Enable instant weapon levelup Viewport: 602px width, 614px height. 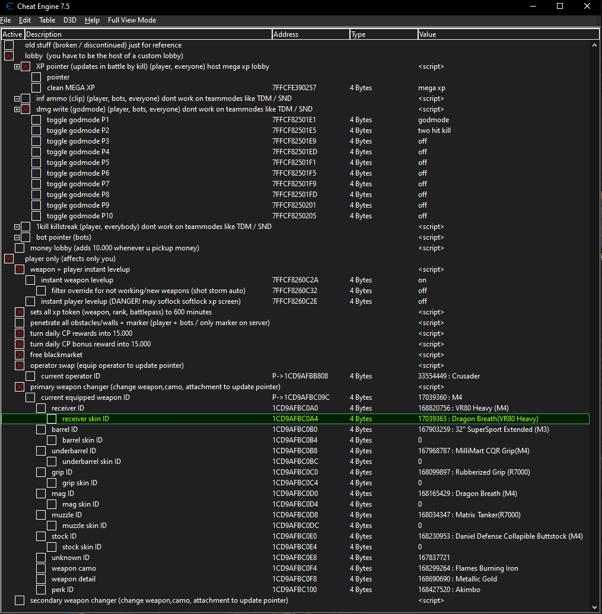[x=30, y=279]
